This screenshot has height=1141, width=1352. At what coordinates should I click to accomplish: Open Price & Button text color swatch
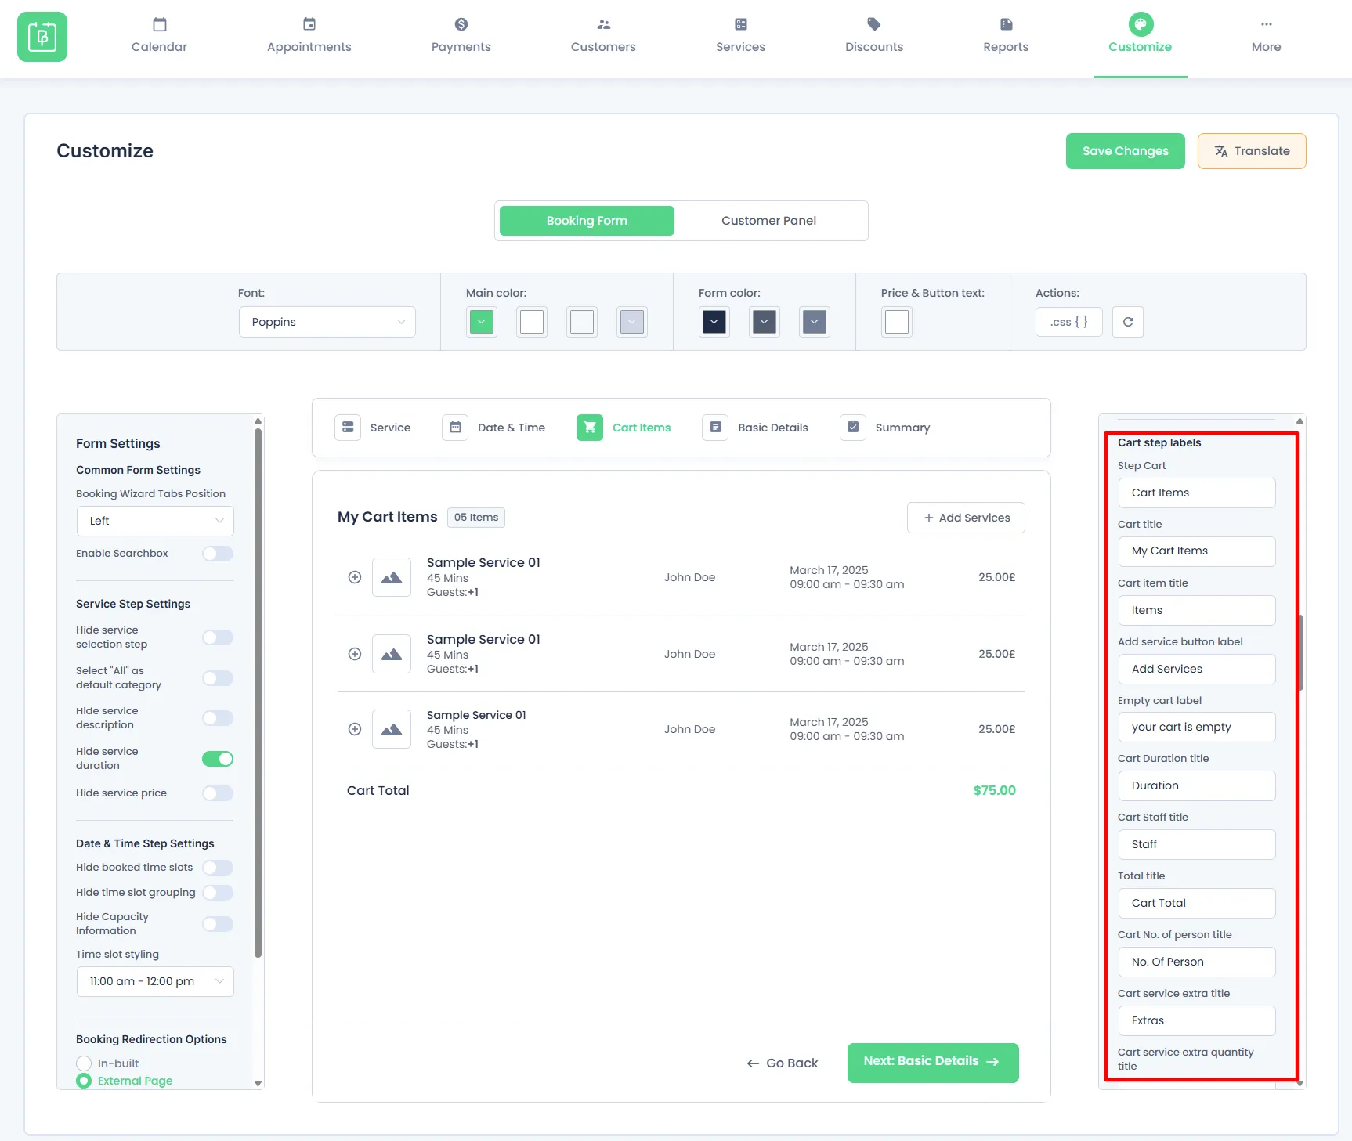897,322
